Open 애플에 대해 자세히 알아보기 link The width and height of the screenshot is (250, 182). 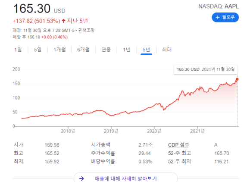coord(126,178)
